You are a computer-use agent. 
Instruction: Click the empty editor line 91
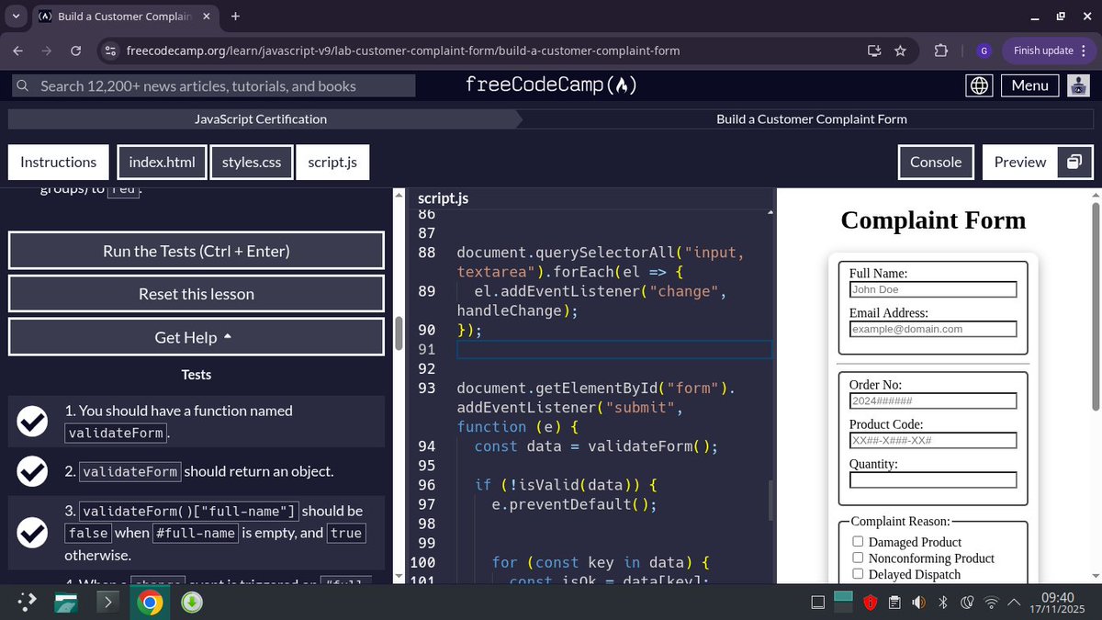tap(614, 349)
